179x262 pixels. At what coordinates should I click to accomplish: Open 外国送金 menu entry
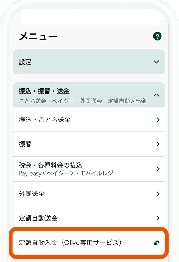[x=89, y=194]
